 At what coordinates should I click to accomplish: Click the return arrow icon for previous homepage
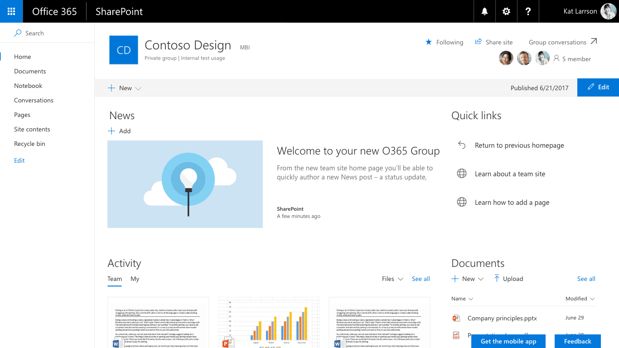pos(462,145)
